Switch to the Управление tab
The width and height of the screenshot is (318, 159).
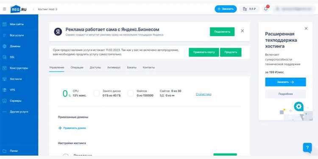click(56, 67)
